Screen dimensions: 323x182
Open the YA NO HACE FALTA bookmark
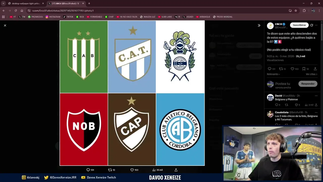pyautogui.click(x=127, y=17)
